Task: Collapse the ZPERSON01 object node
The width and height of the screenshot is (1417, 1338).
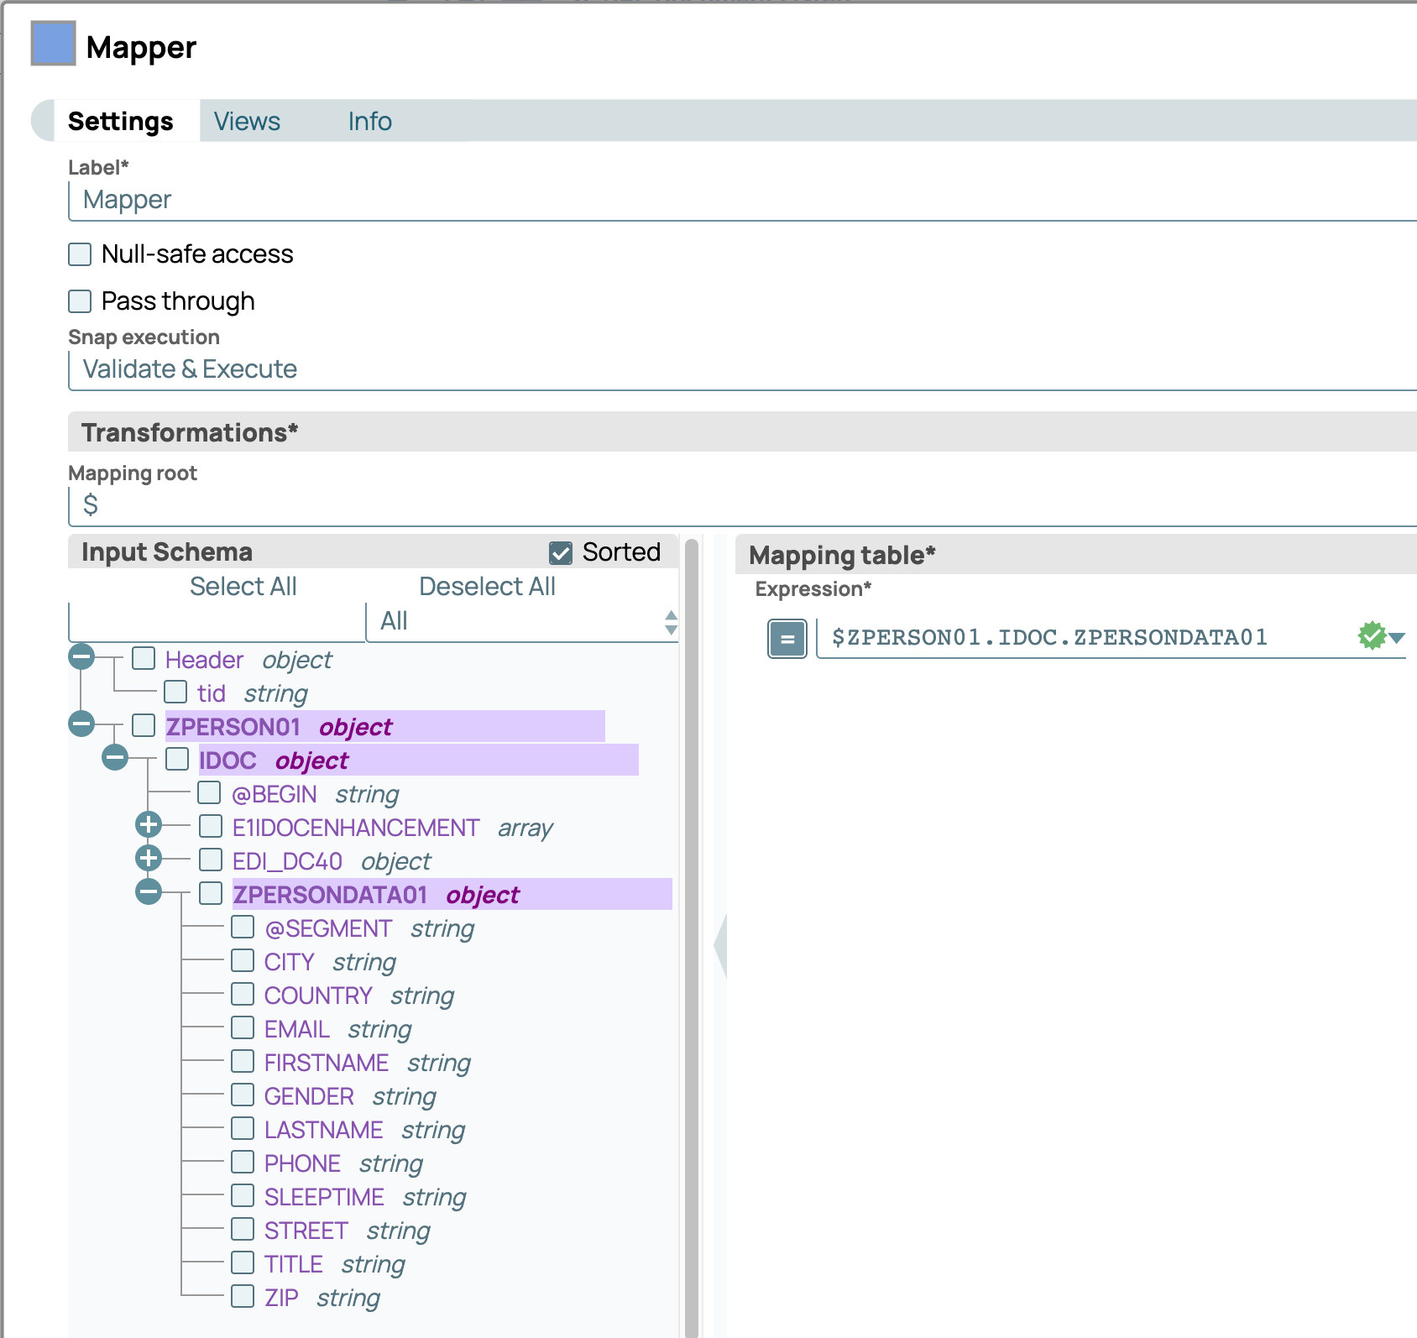Action: click(x=81, y=724)
